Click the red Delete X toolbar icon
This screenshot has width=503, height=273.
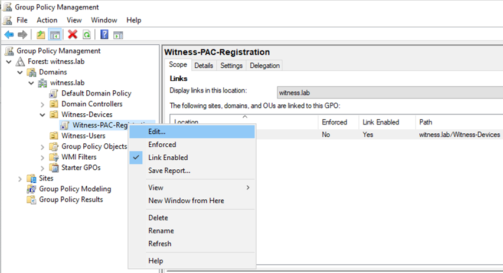(73, 34)
